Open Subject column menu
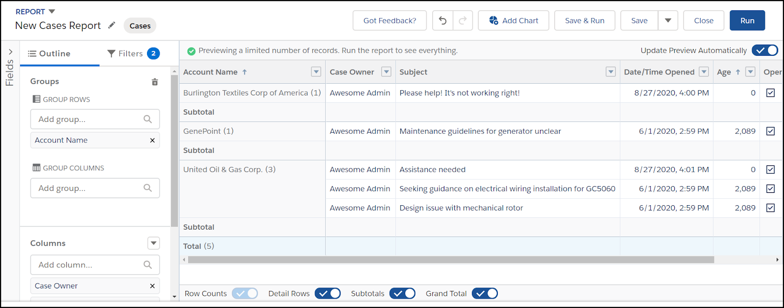 [x=611, y=72]
